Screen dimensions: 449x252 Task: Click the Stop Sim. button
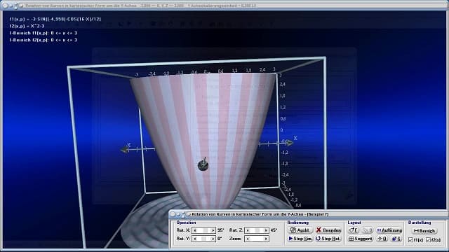(x=300, y=239)
